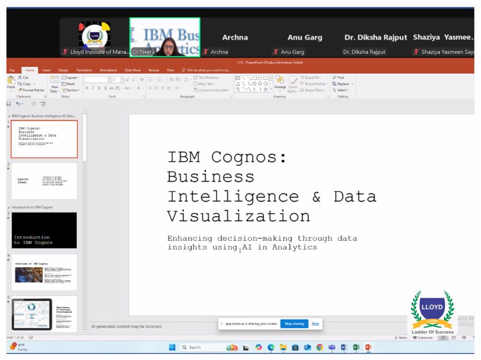The image size is (481, 360).
Task: Open the Select dropdown in Editing group
Action: 340,90
